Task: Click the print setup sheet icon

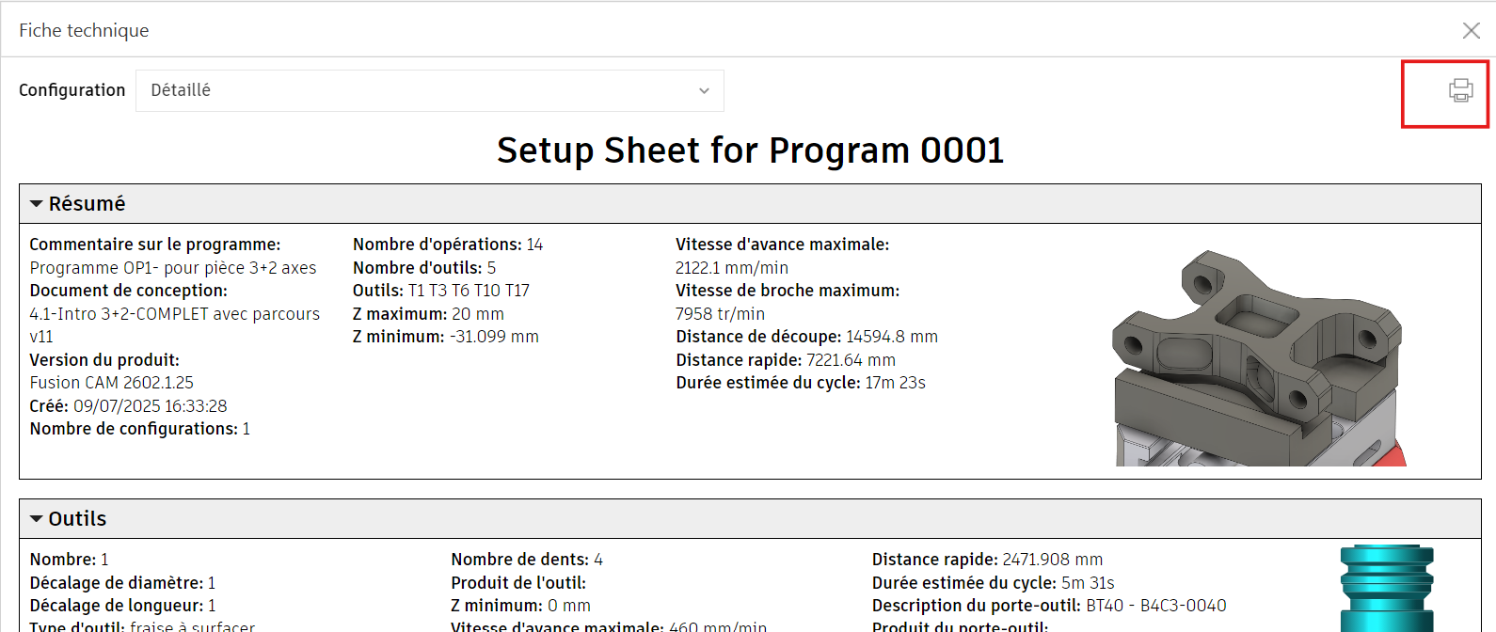Action: pyautogui.click(x=1460, y=90)
